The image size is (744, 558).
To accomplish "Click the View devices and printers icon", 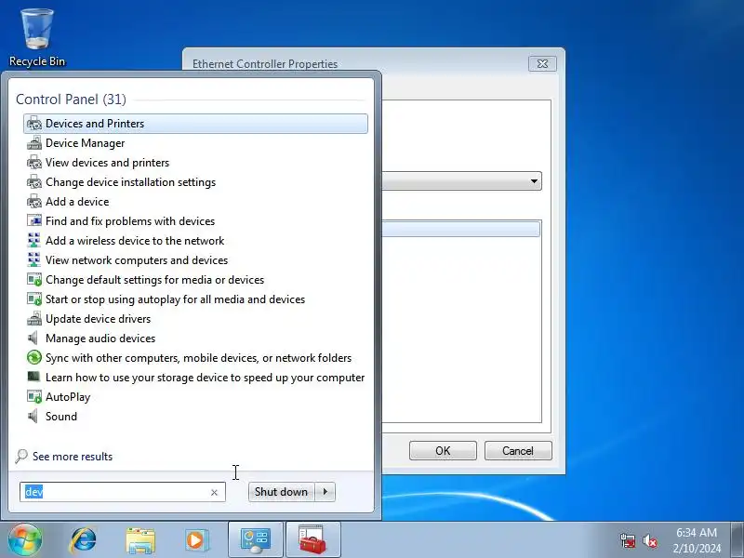I will pyautogui.click(x=34, y=162).
